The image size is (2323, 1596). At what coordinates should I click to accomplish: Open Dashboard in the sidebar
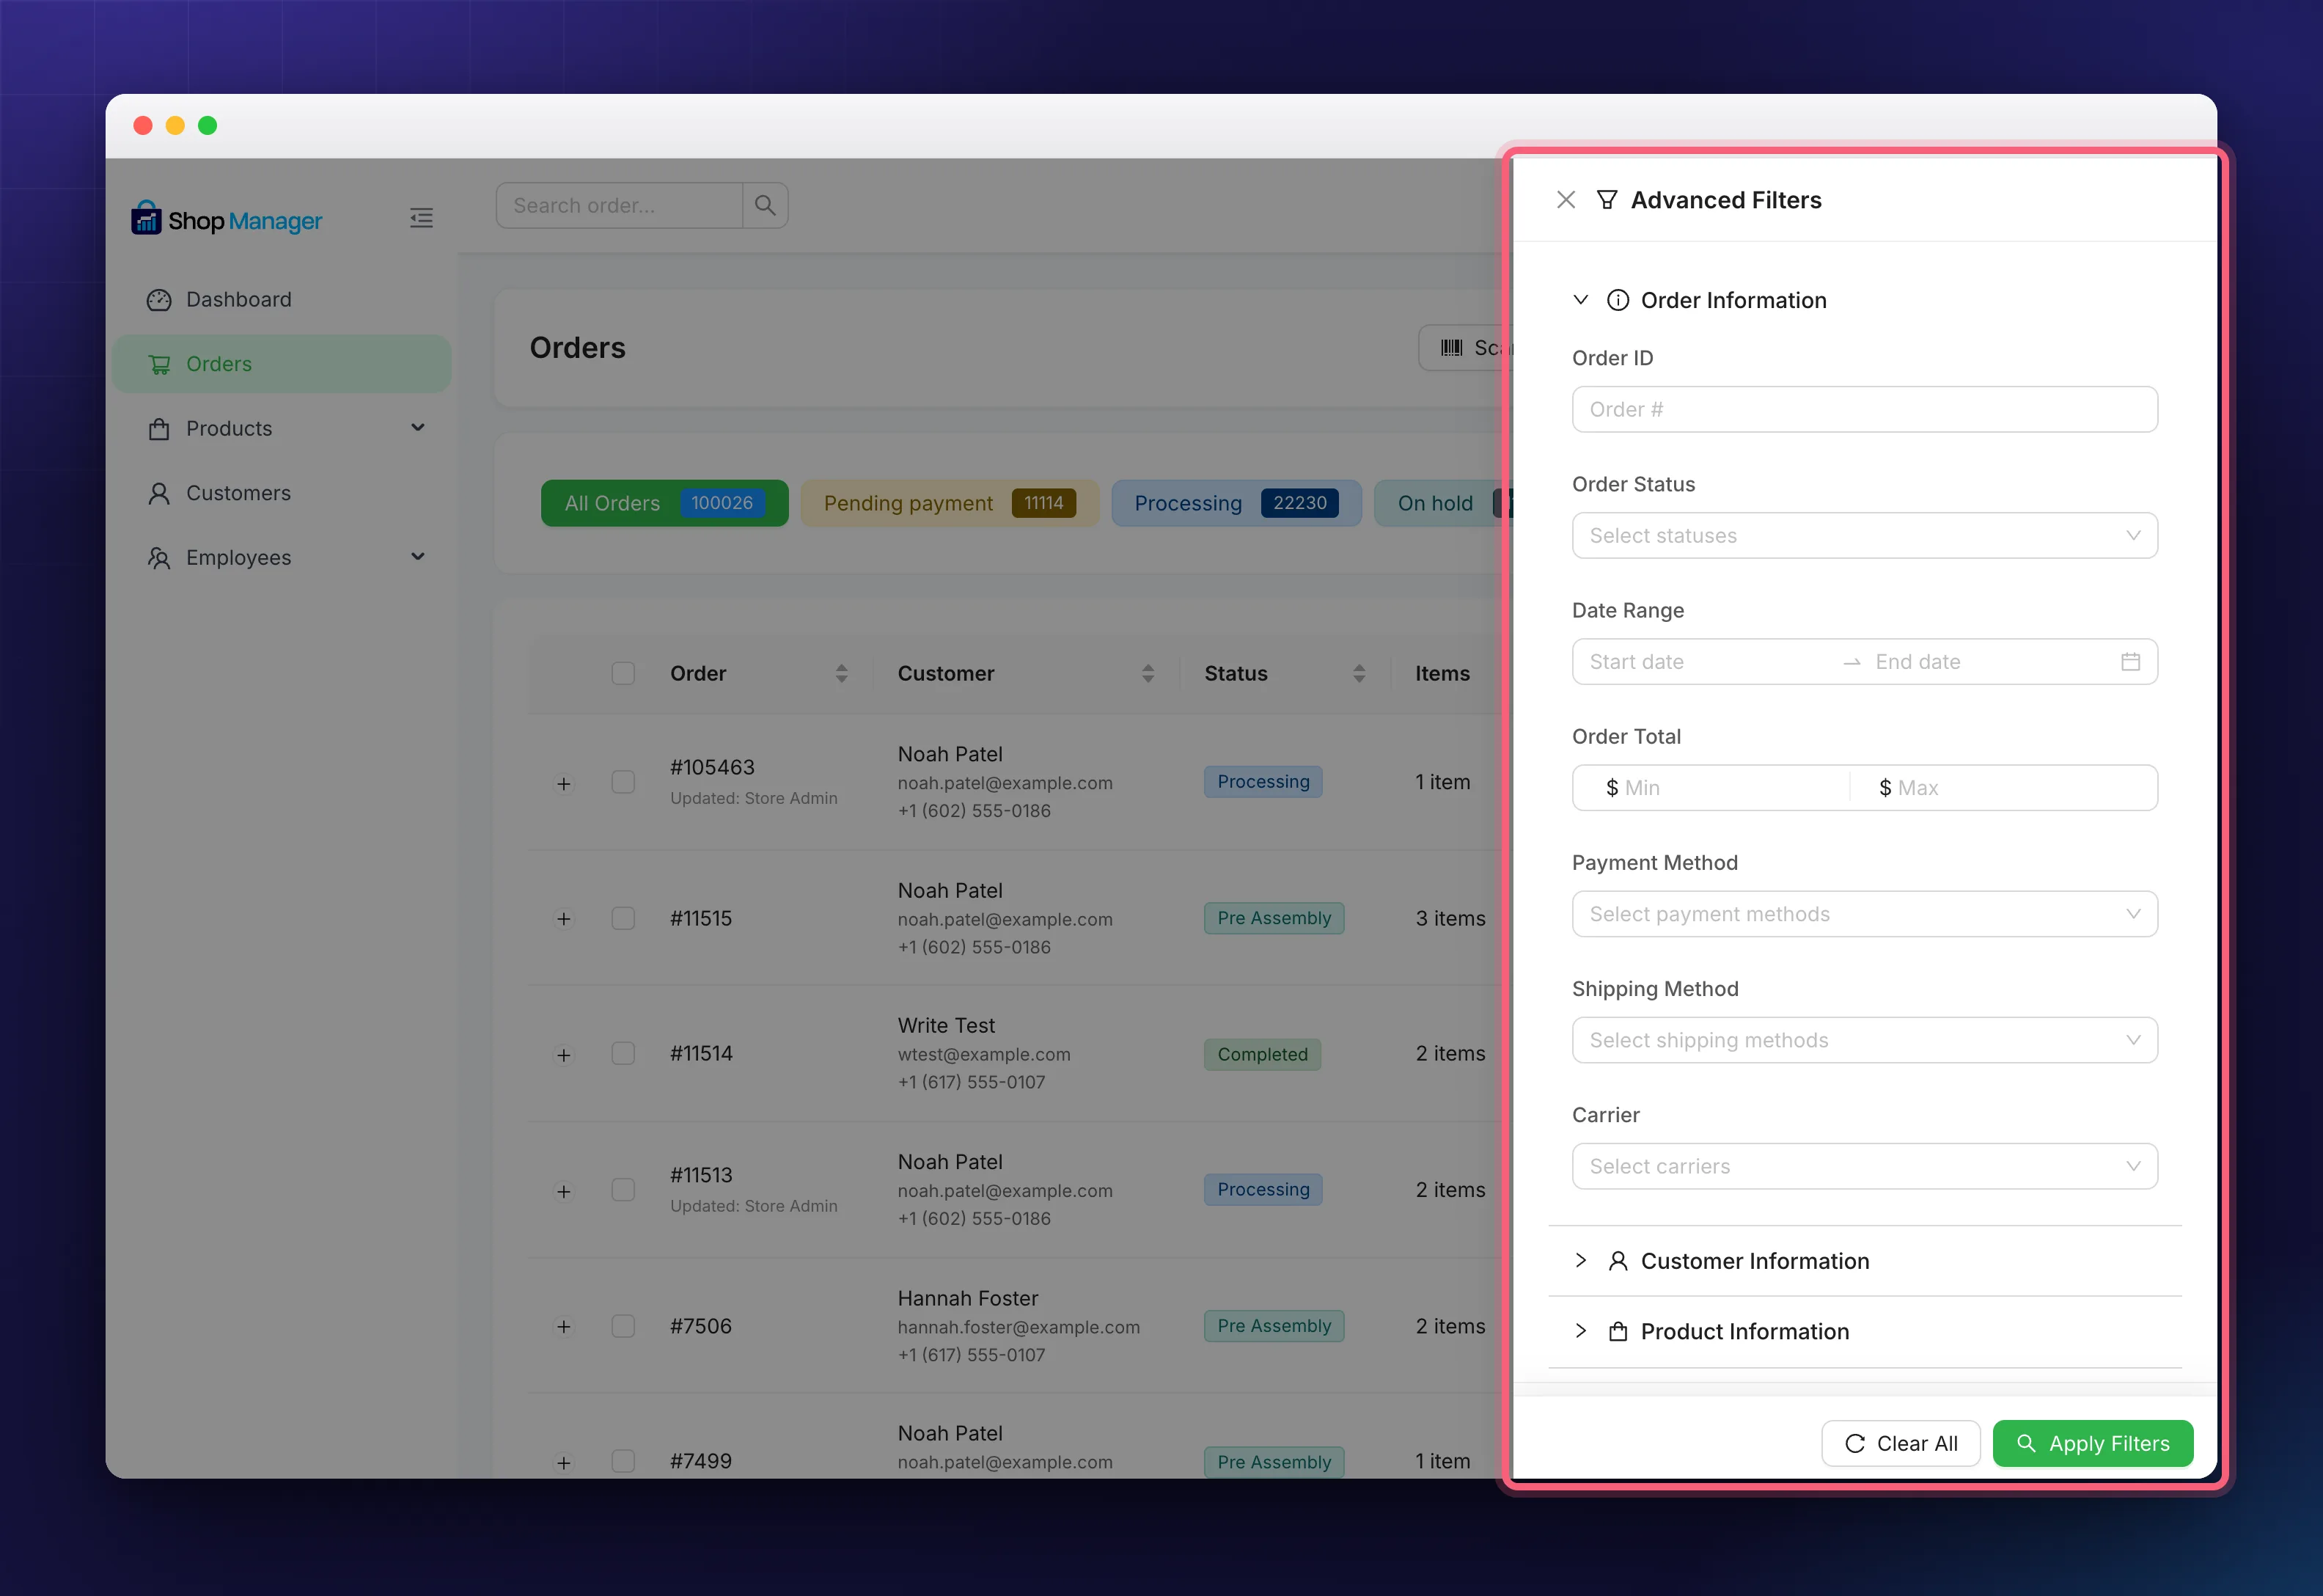pos(282,299)
